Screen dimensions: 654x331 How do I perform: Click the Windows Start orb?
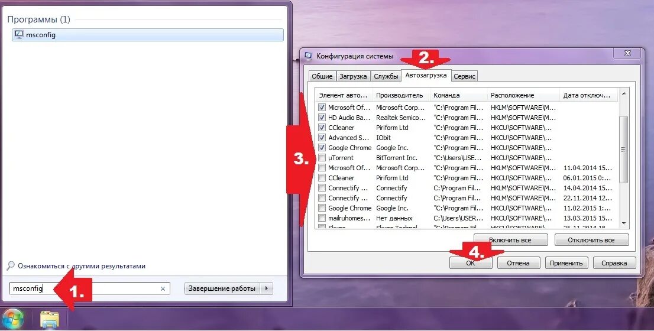click(12, 319)
